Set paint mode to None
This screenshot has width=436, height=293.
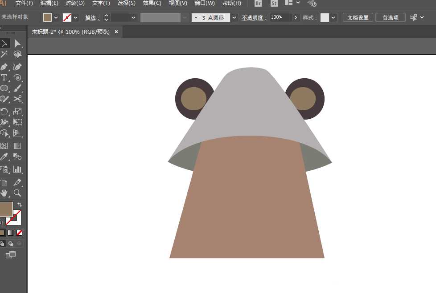tap(19, 233)
